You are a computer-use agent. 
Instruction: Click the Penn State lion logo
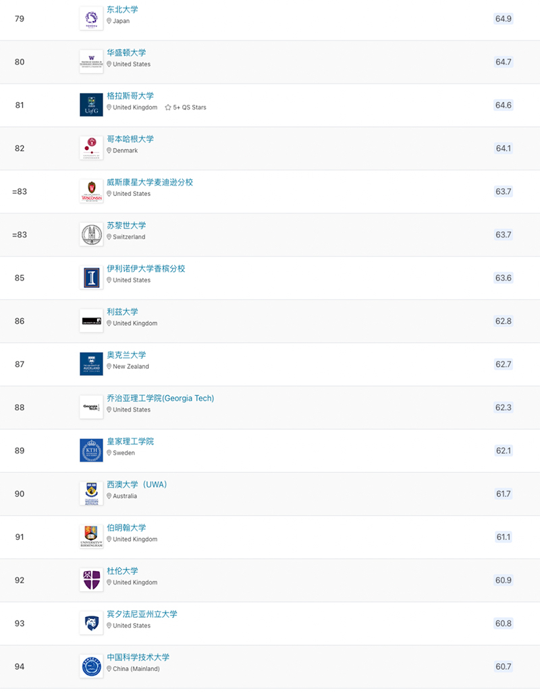click(x=91, y=623)
